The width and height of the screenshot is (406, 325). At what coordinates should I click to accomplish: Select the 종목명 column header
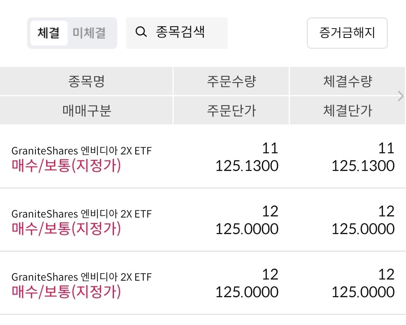point(86,81)
